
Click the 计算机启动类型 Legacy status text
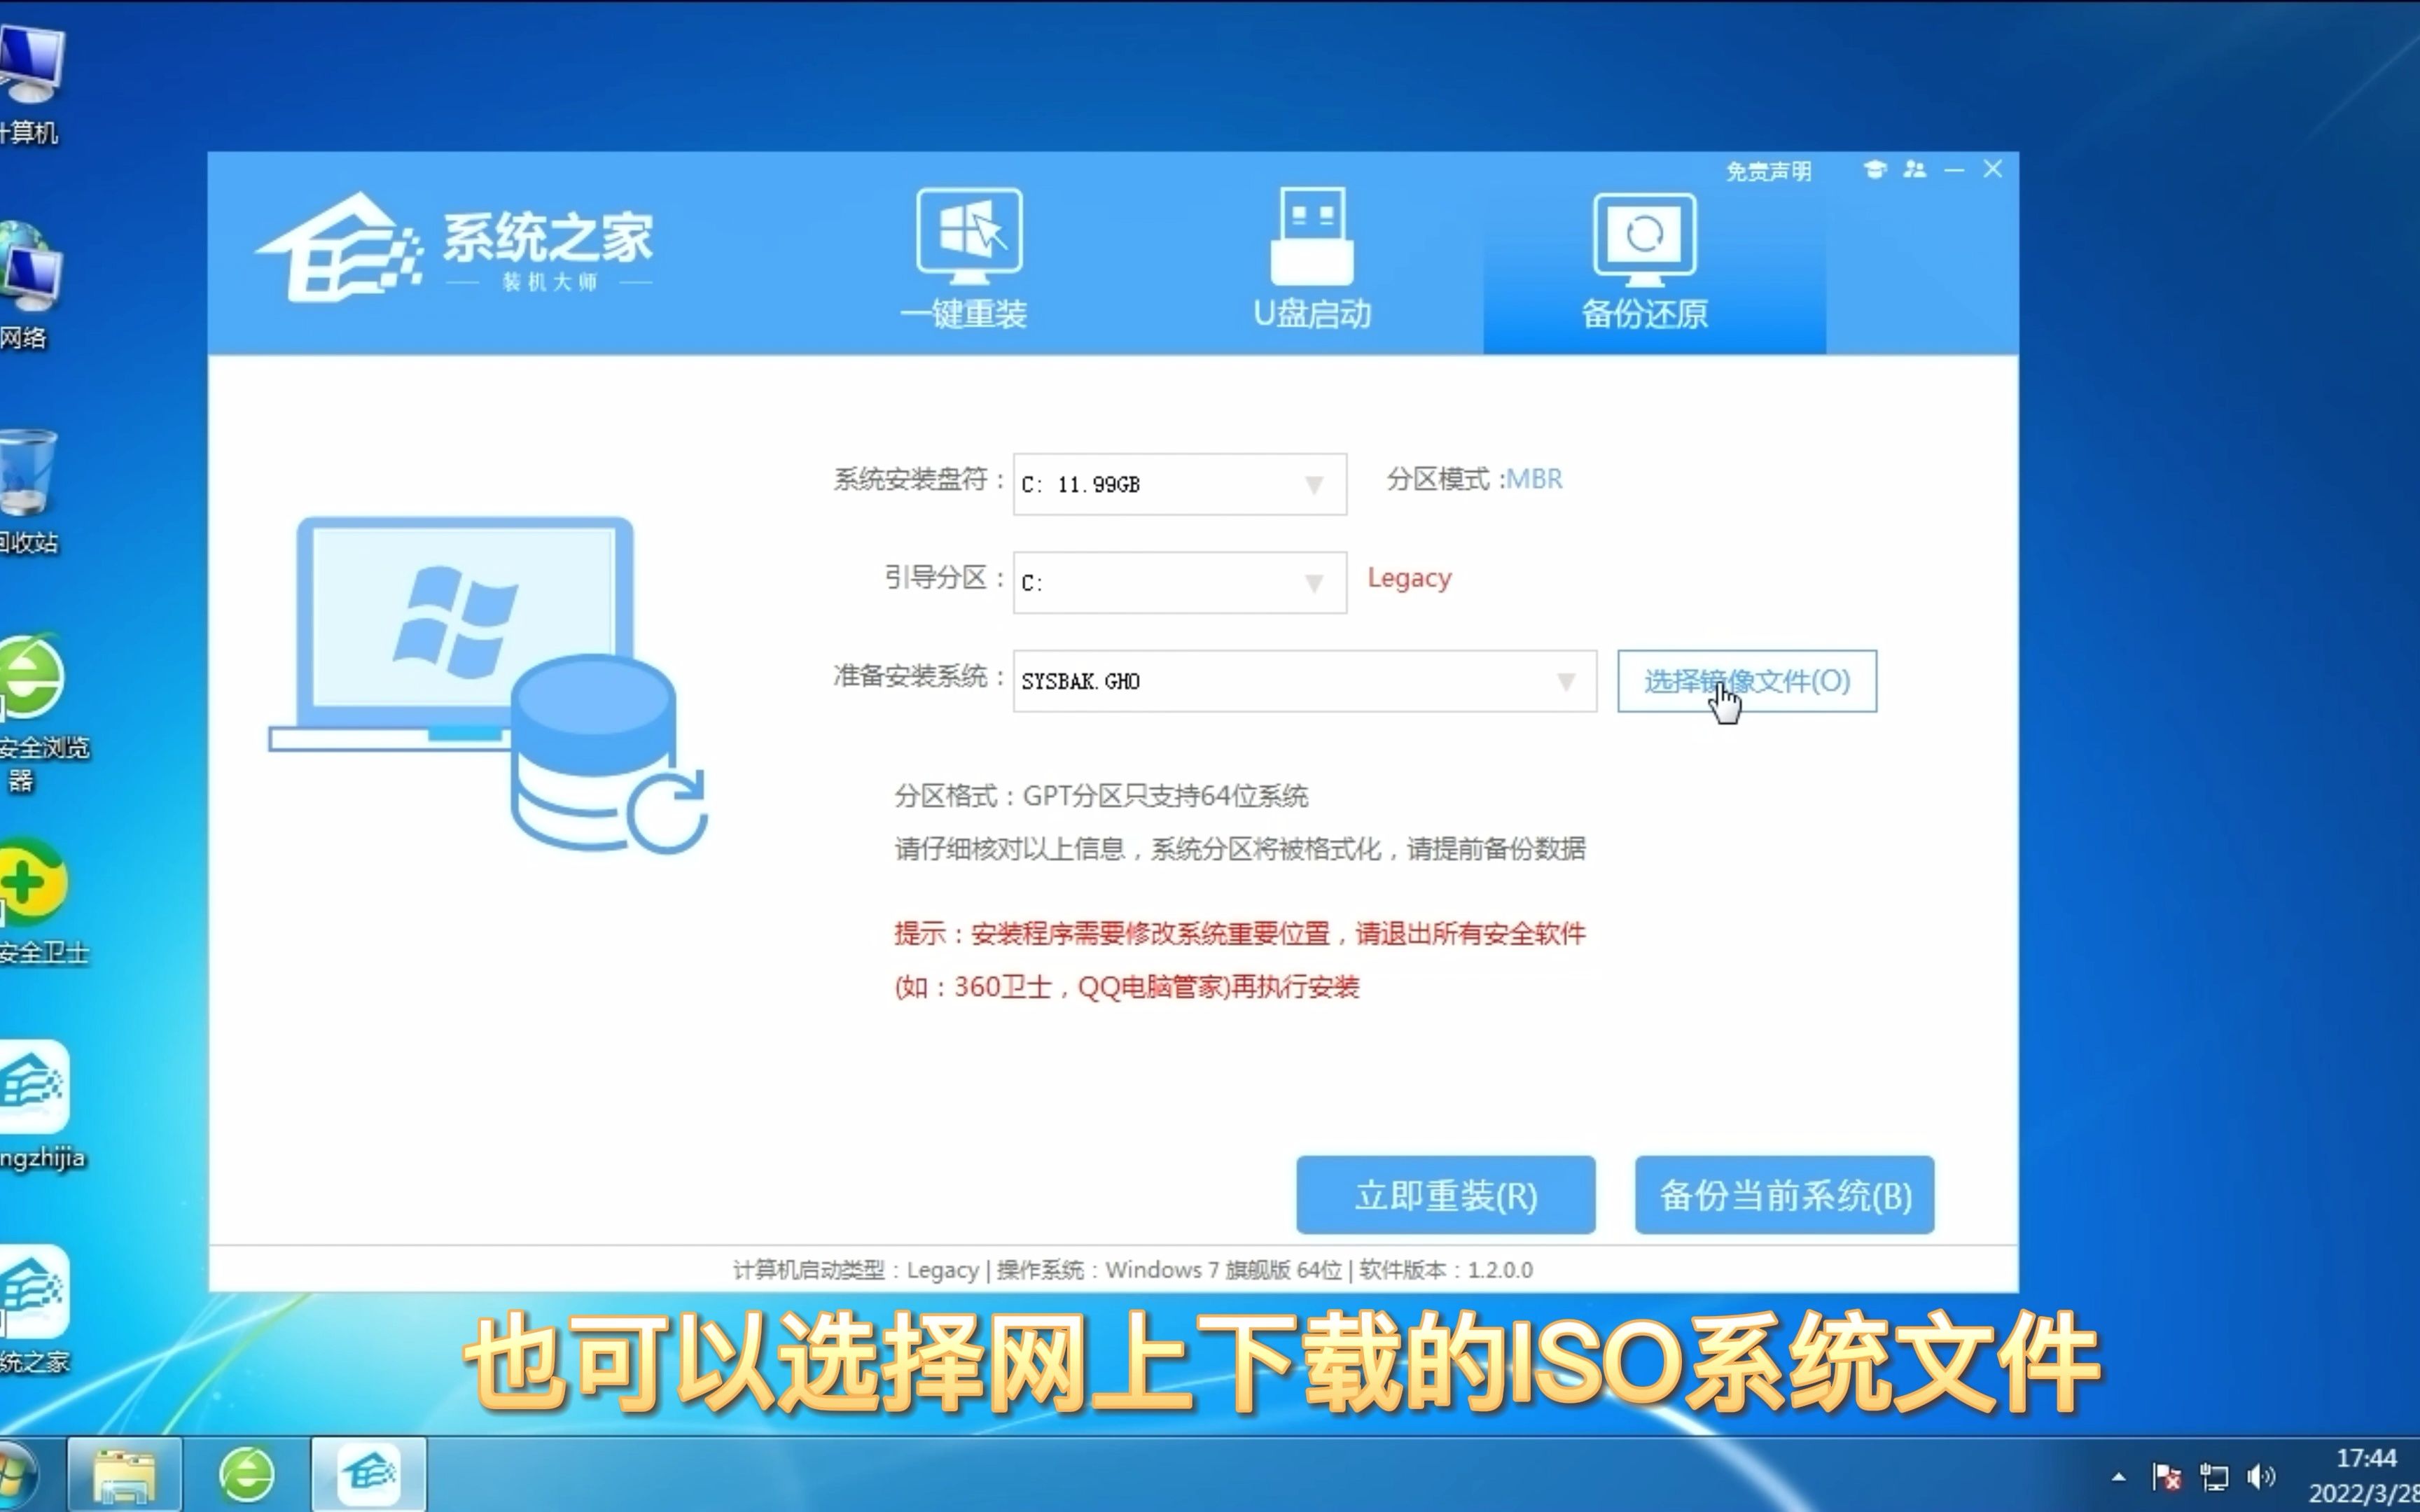855,1270
